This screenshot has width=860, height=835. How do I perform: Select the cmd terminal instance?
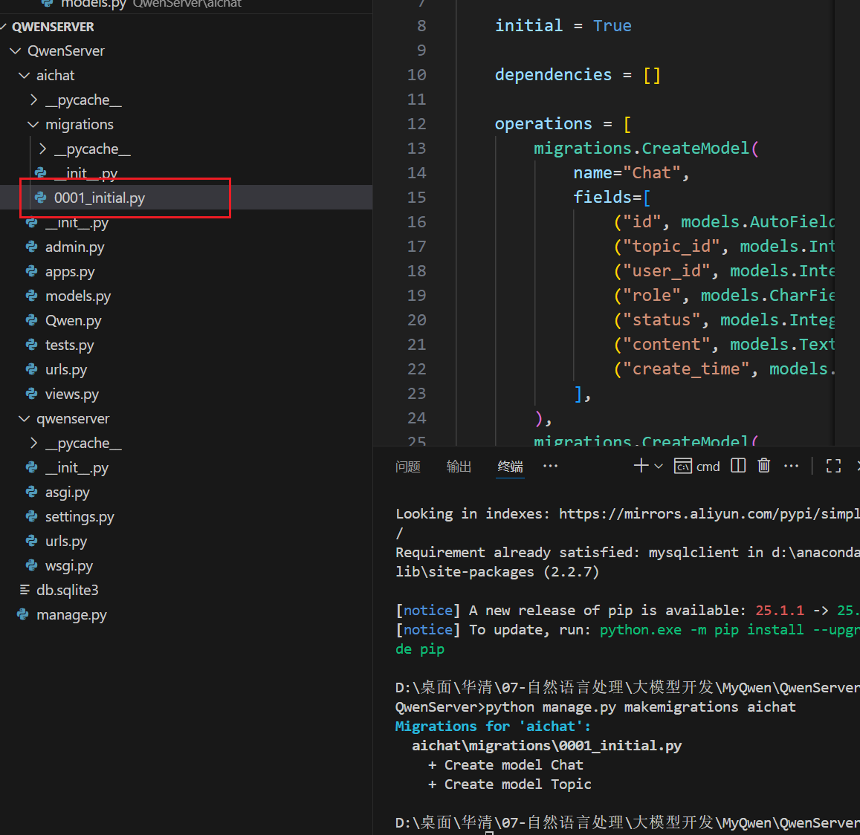pos(697,466)
